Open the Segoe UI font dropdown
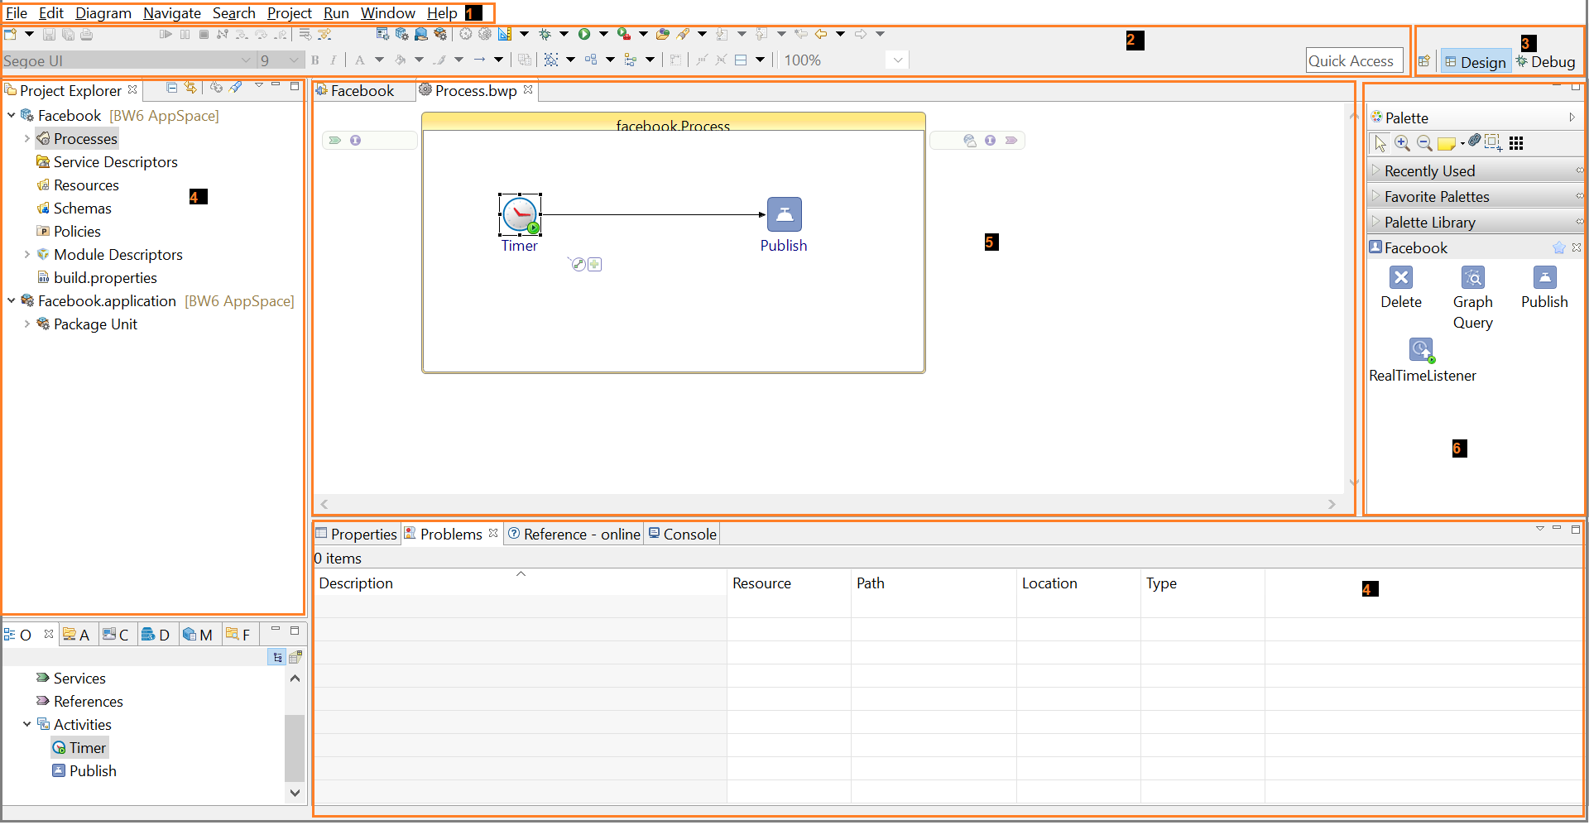This screenshot has width=1589, height=825. (245, 60)
